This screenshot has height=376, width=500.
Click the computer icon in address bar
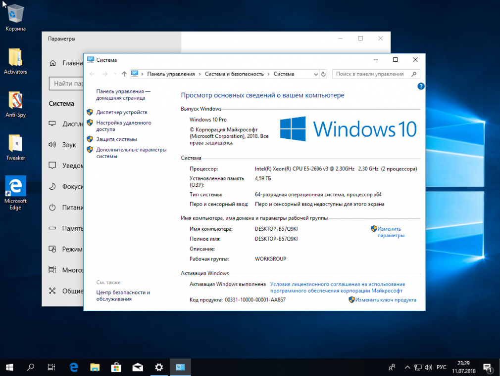click(135, 74)
